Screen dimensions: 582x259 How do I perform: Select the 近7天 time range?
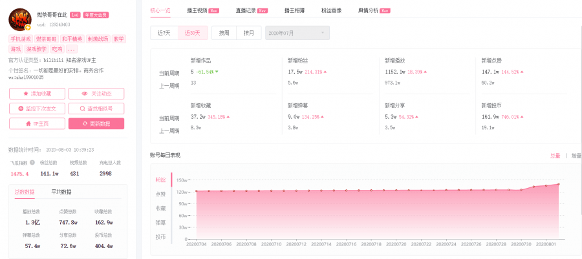(x=164, y=32)
